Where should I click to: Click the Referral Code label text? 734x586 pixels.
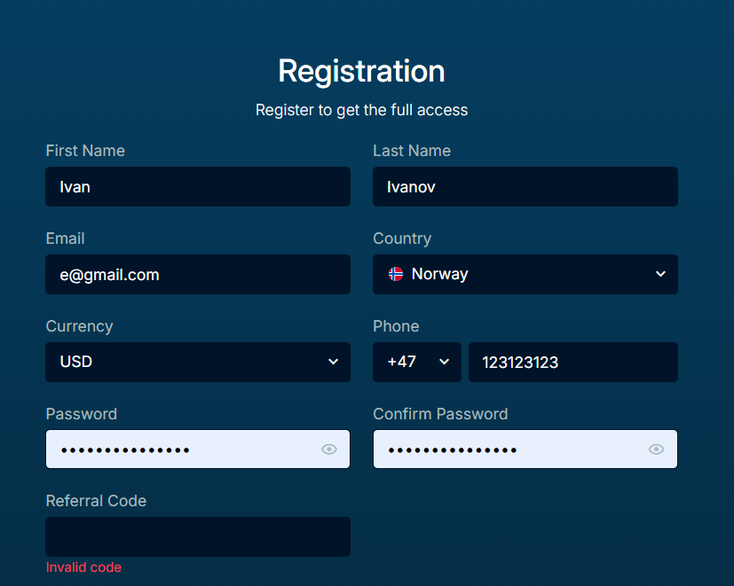96,501
